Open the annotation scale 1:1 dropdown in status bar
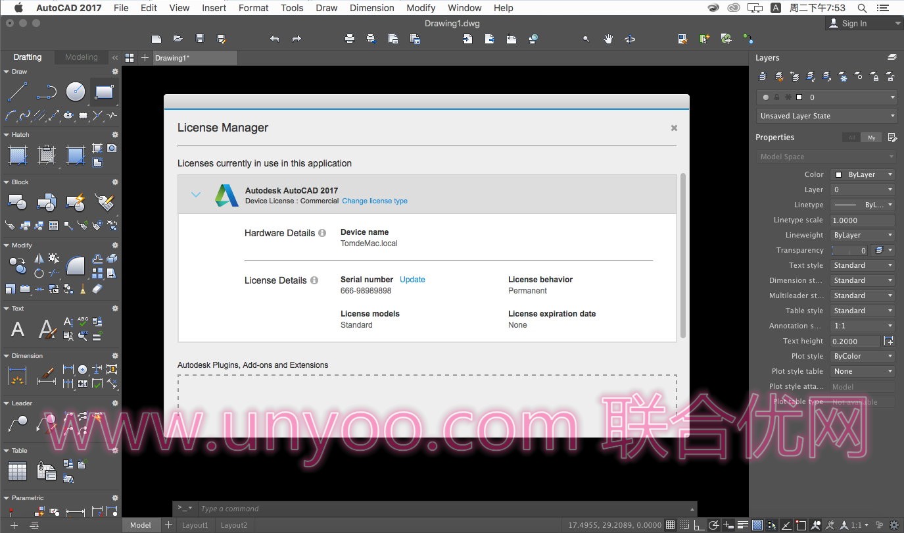This screenshot has height=533, width=904. [861, 525]
